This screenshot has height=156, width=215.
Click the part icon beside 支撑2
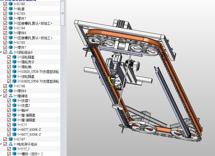(x=15, y=105)
